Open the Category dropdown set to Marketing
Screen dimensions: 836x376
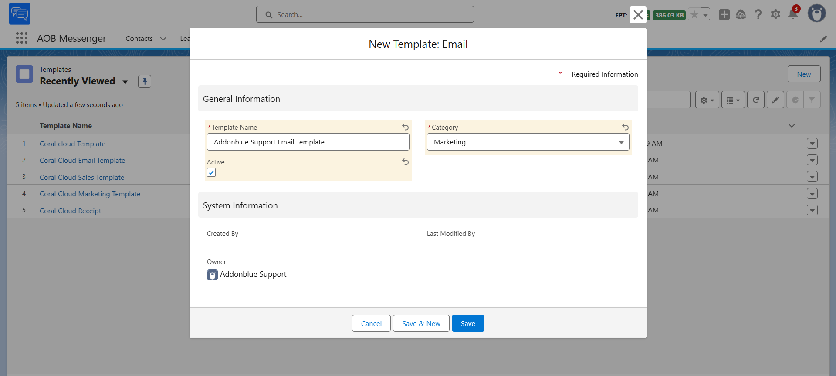528,142
